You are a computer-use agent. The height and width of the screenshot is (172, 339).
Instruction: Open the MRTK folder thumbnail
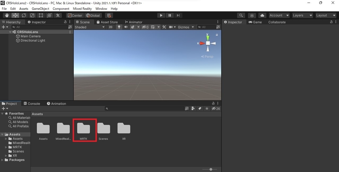coord(83,128)
